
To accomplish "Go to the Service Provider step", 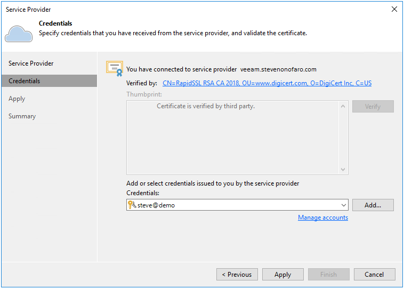I will [x=31, y=63].
